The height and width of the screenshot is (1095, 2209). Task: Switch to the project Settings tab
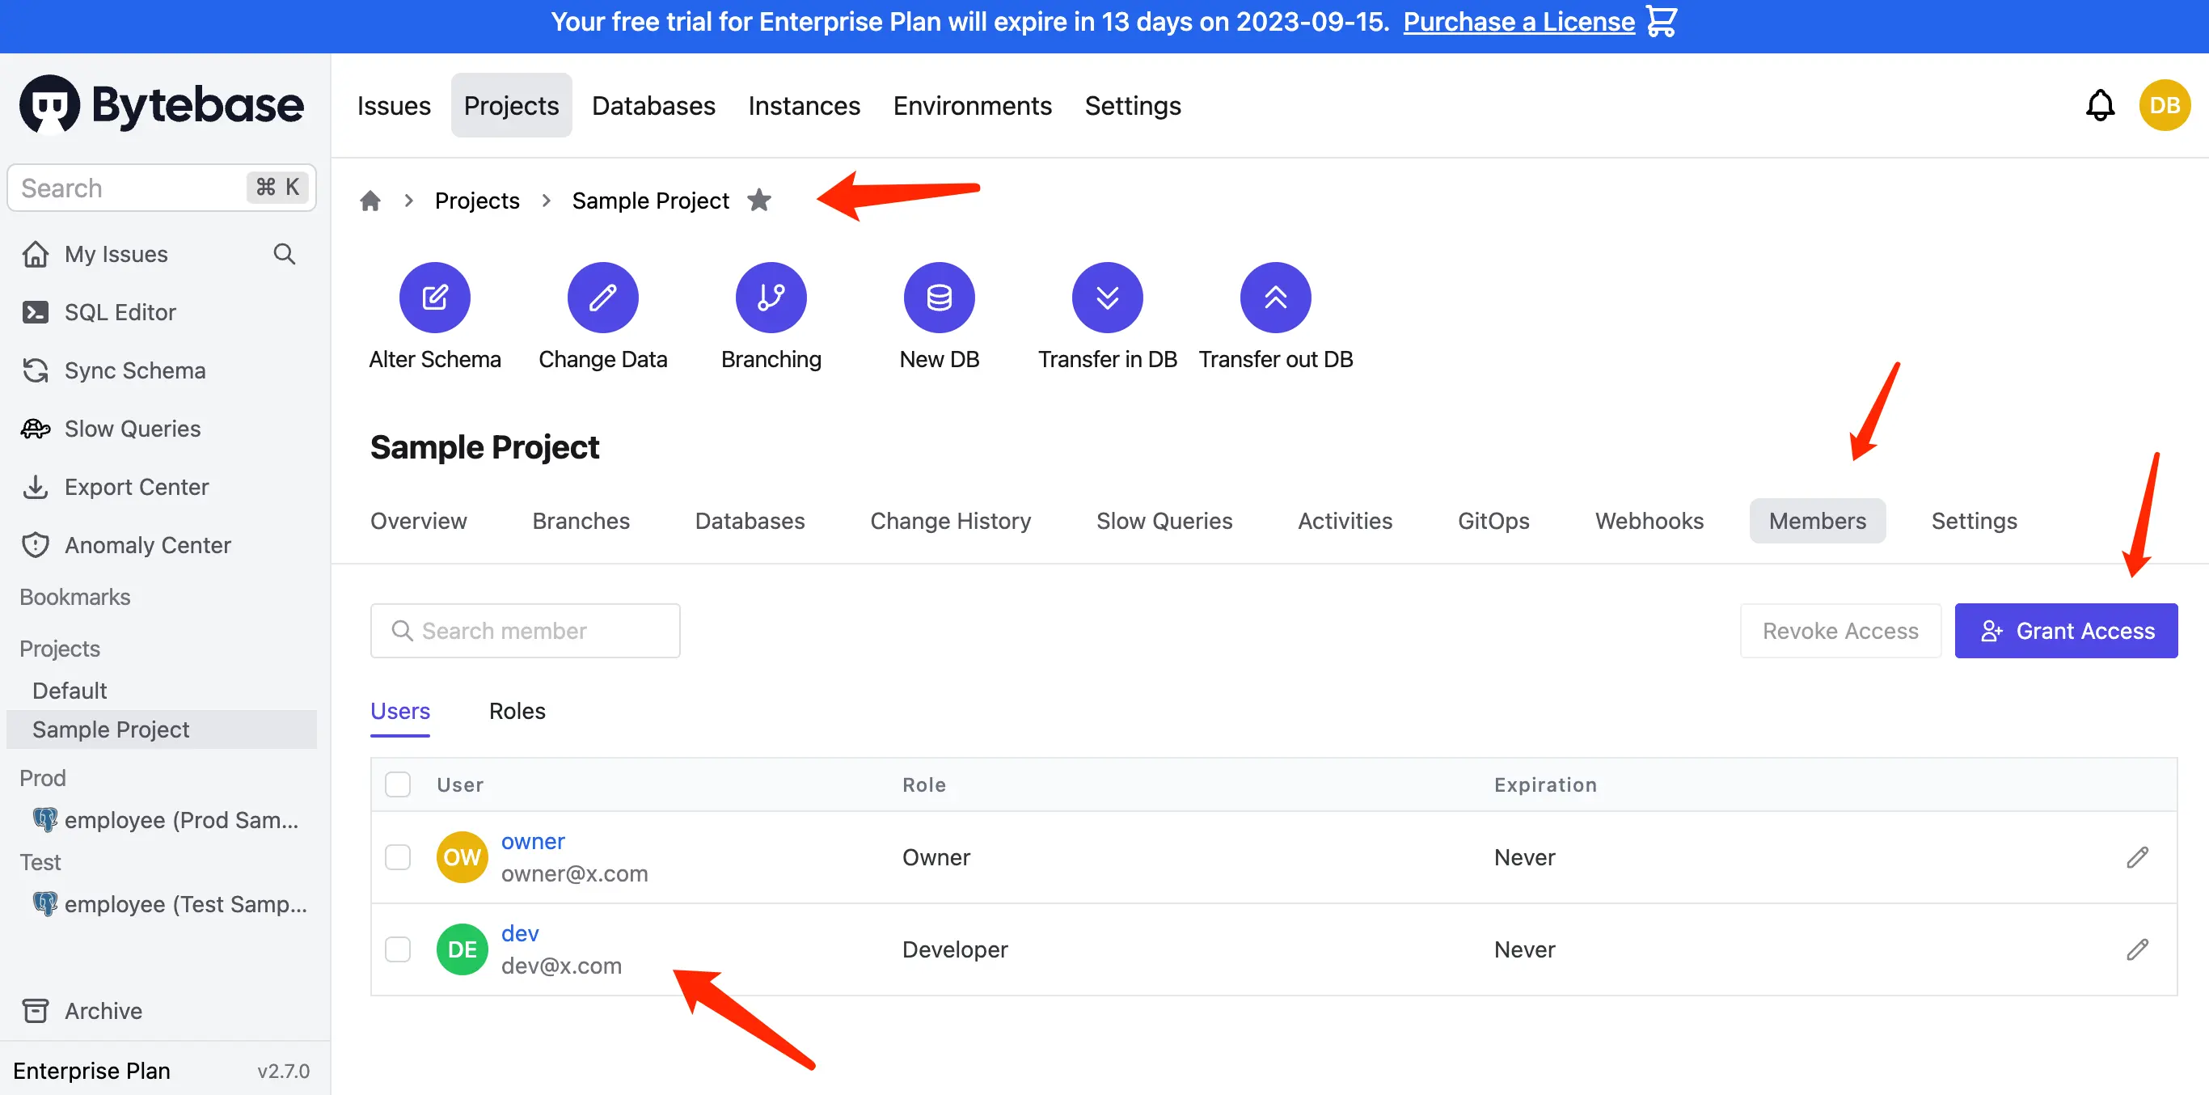coord(1973,522)
